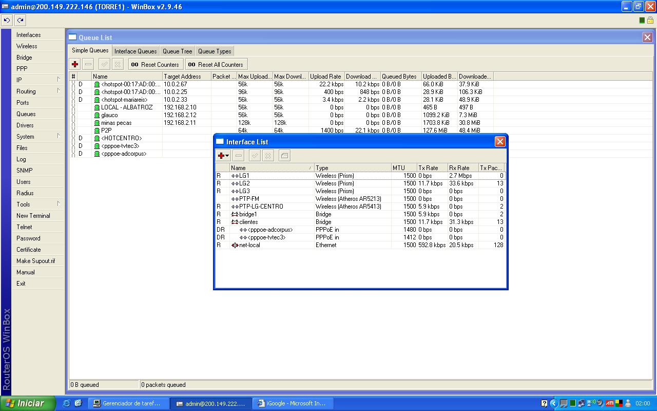The image size is (657, 411).
Task: Select the Simple Queues tab
Action: click(90, 50)
